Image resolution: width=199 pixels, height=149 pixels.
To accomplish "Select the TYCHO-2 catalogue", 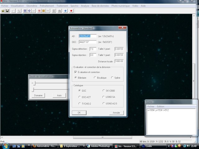I will click(x=80, y=103).
